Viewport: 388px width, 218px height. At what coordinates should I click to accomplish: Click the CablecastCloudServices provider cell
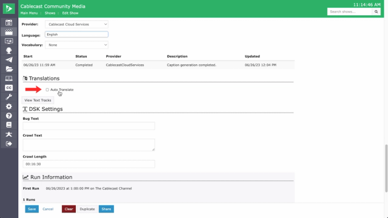click(125, 65)
